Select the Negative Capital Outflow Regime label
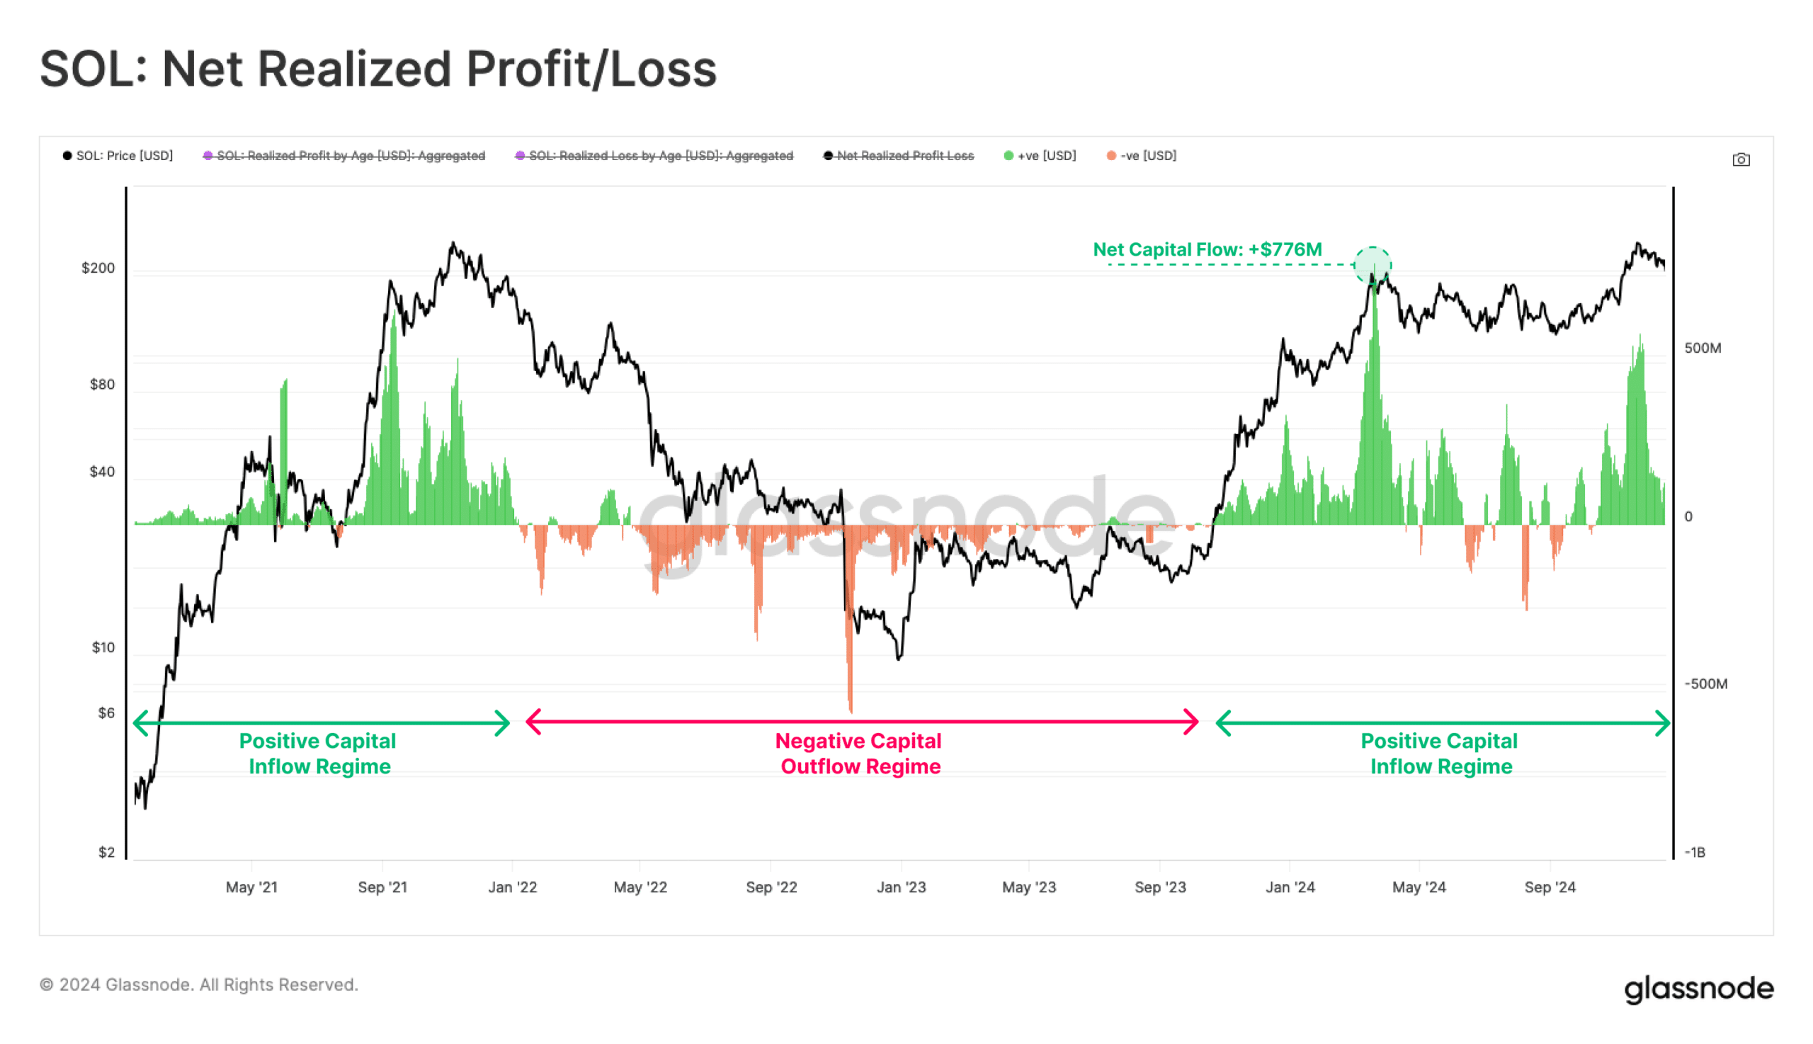Viewport: 1813px width, 1044px height. 859,754
